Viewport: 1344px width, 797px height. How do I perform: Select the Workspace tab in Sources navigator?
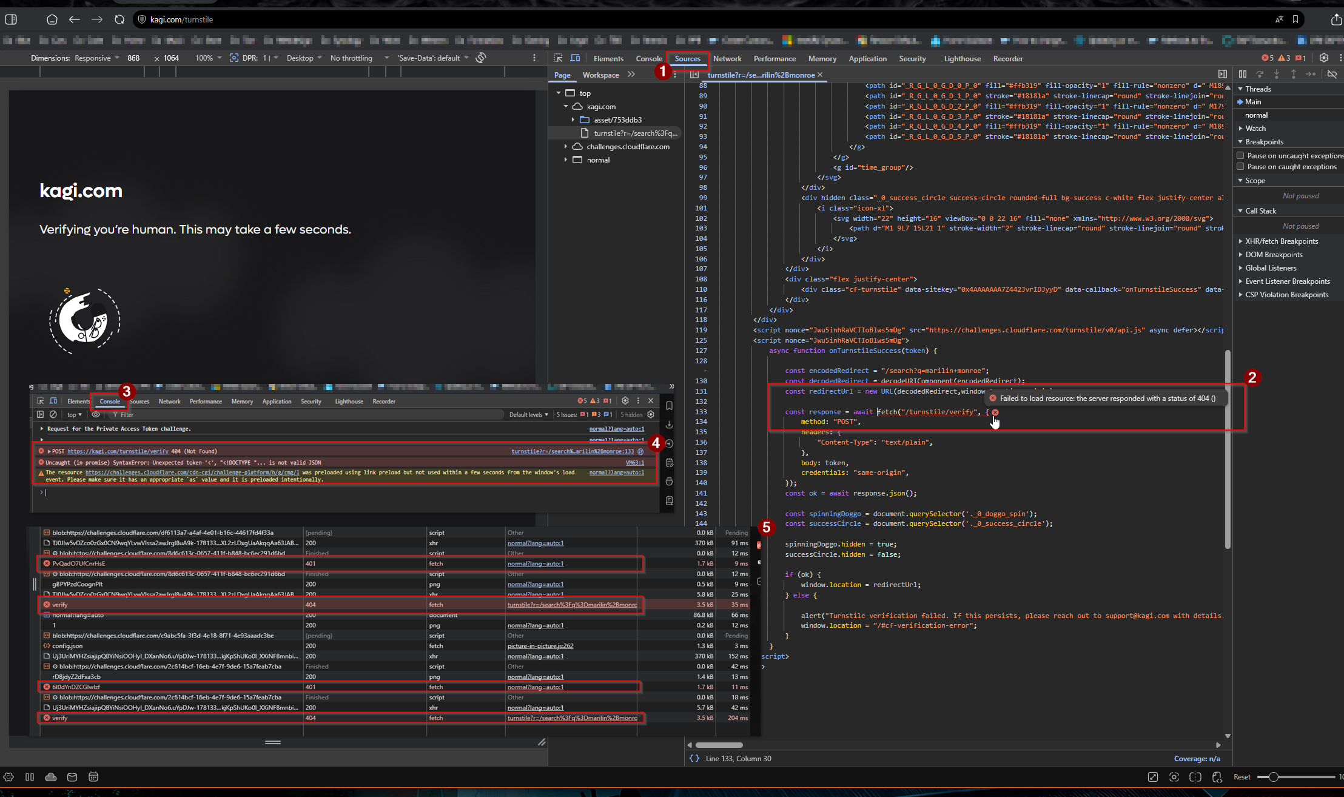(x=600, y=75)
